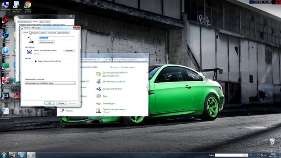Open the Компьютер desktop icon
The width and height of the screenshot is (281, 158).
coord(5,6)
